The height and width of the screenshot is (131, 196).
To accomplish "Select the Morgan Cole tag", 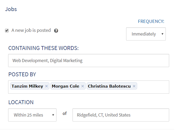I will coord(65,86).
